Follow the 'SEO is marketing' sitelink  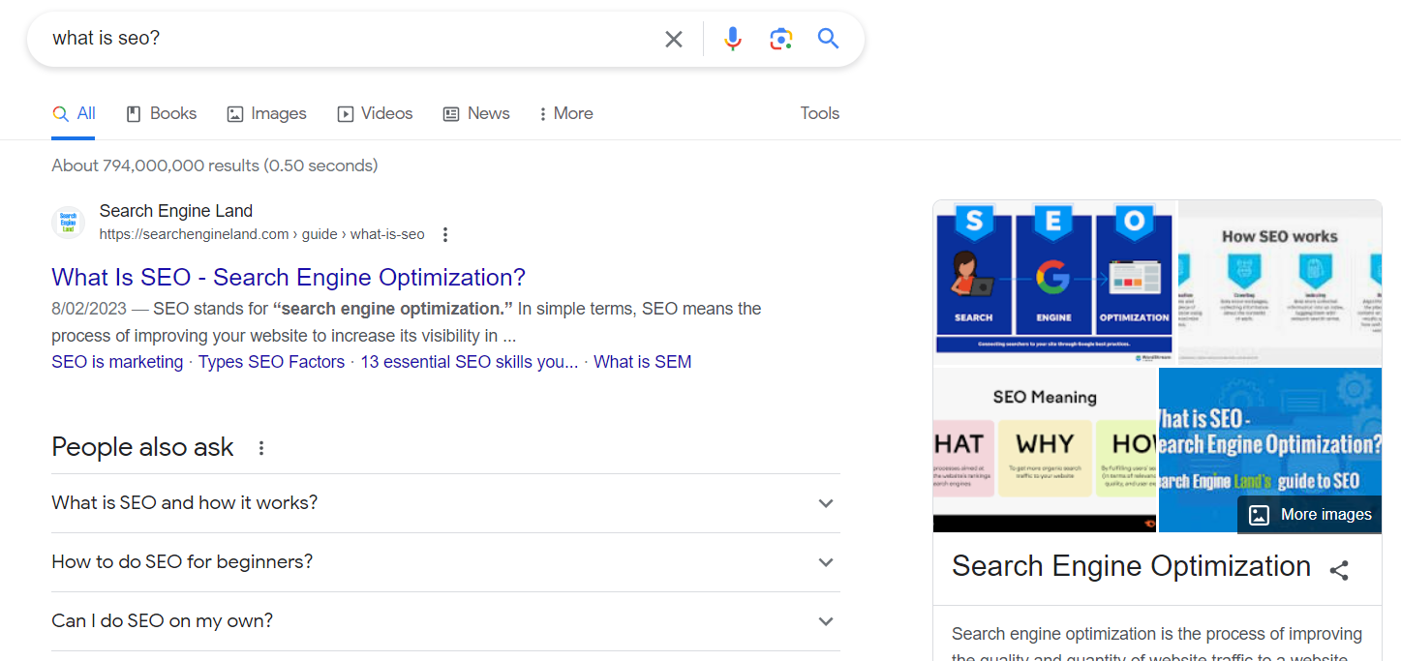pyautogui.click(x=117, y=362)
